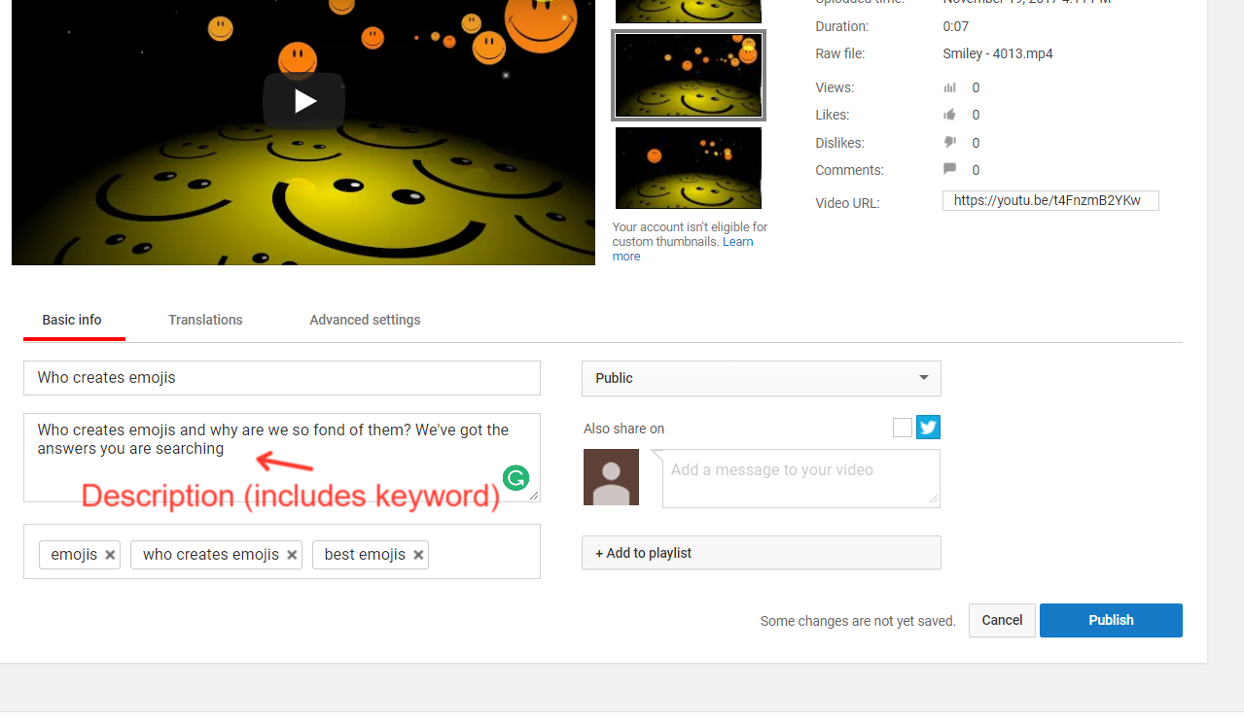Remove the "who creates emojis" tag
Viewport: 1244px width, 722px height.
pos(292,555)
